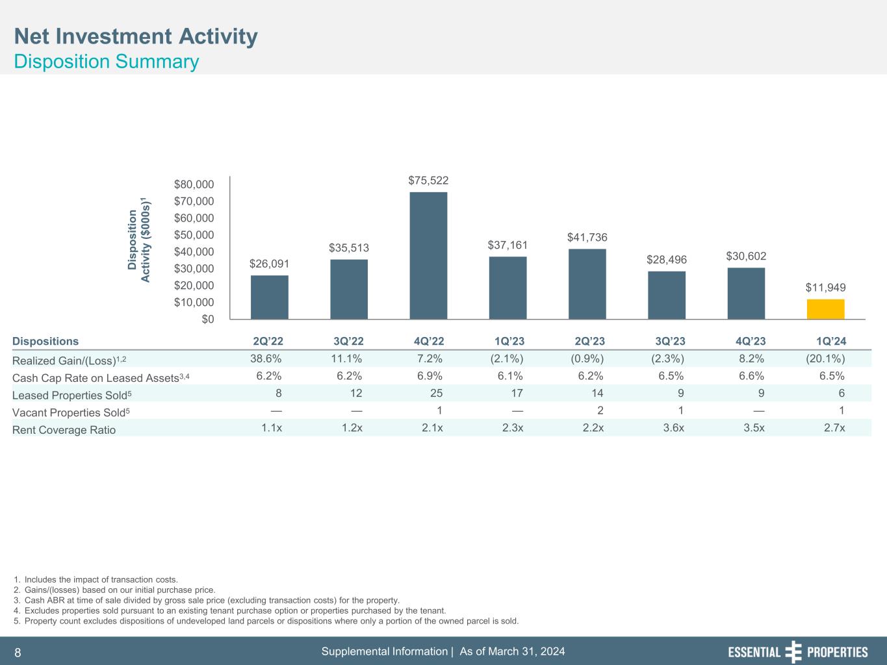Click the Dispositions table header
The height and width of the screenshot is (665, 887).
click(x=45, y=341)
